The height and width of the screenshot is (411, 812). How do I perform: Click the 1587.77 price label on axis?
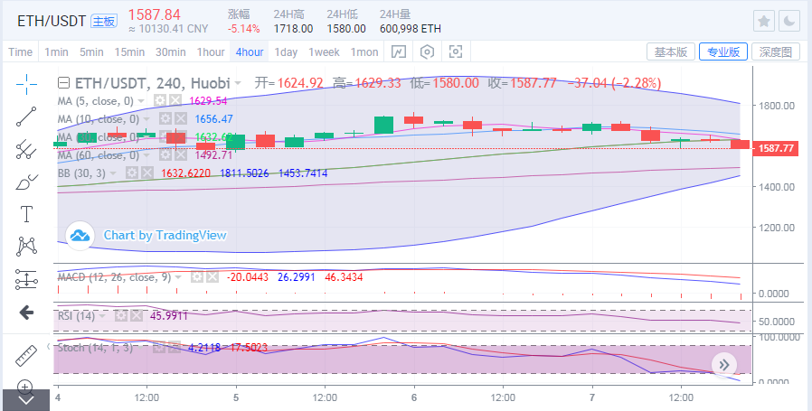coord(775,148)
